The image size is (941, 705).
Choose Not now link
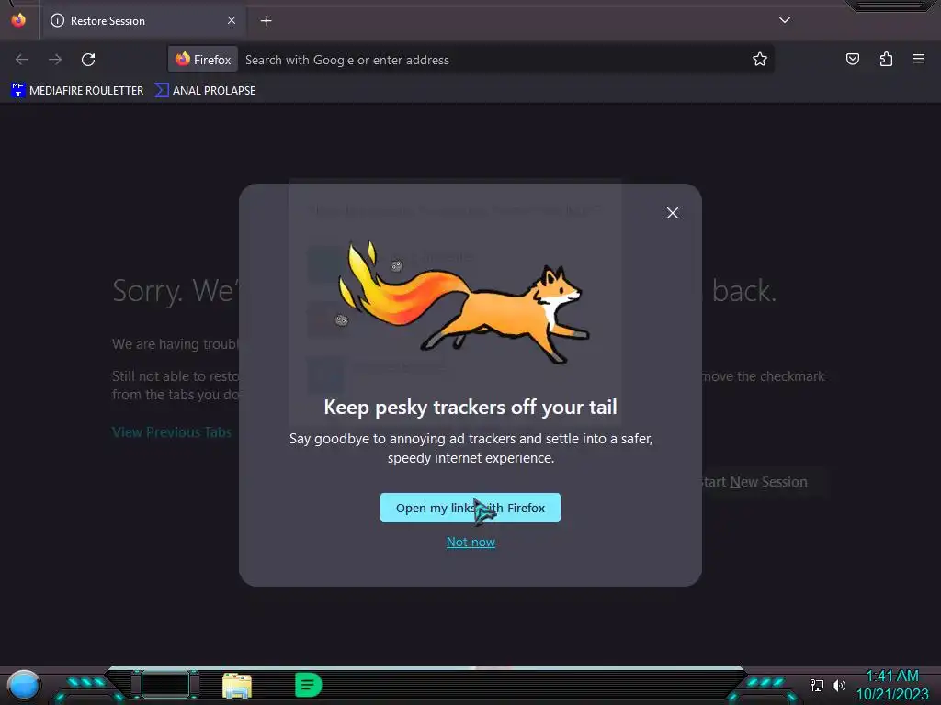pos(470,542)
